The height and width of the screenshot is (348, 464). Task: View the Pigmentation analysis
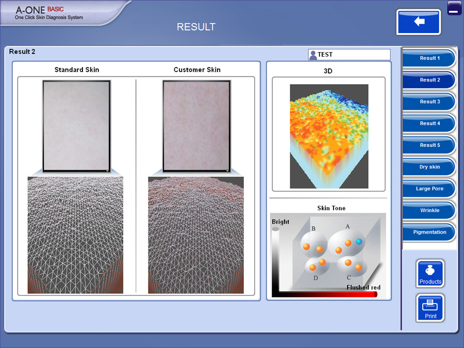click(429, 232)
